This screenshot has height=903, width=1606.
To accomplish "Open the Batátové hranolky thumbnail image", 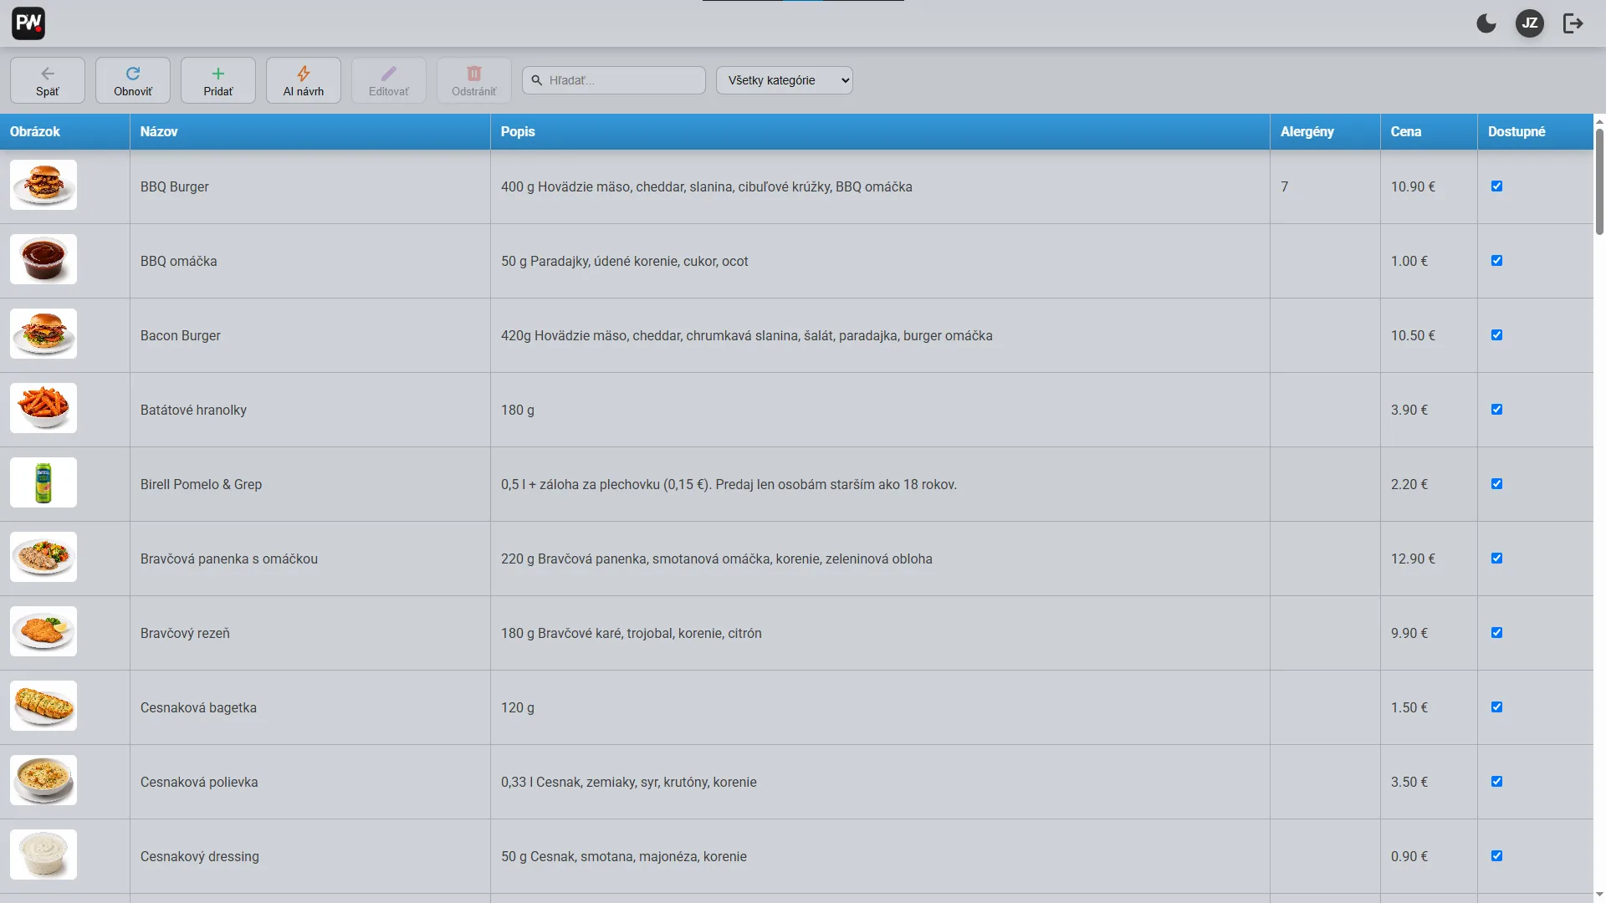I will [x=43, y=408].
